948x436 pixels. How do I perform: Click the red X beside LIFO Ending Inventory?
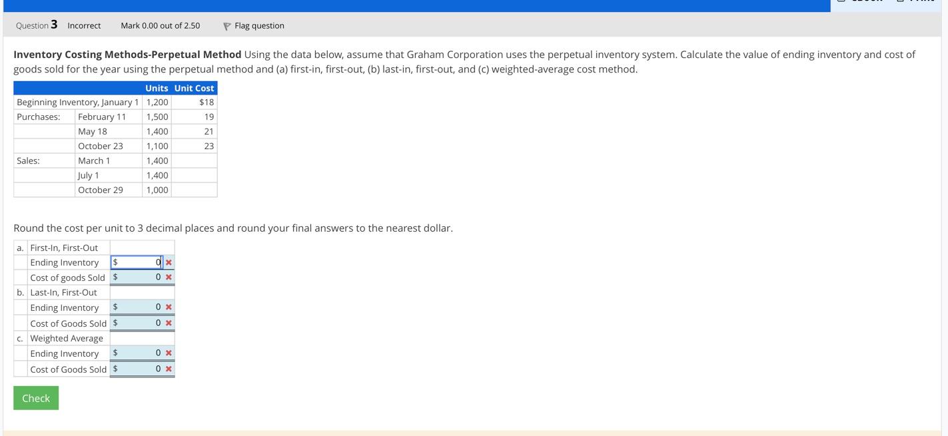(x=167, y=307)
